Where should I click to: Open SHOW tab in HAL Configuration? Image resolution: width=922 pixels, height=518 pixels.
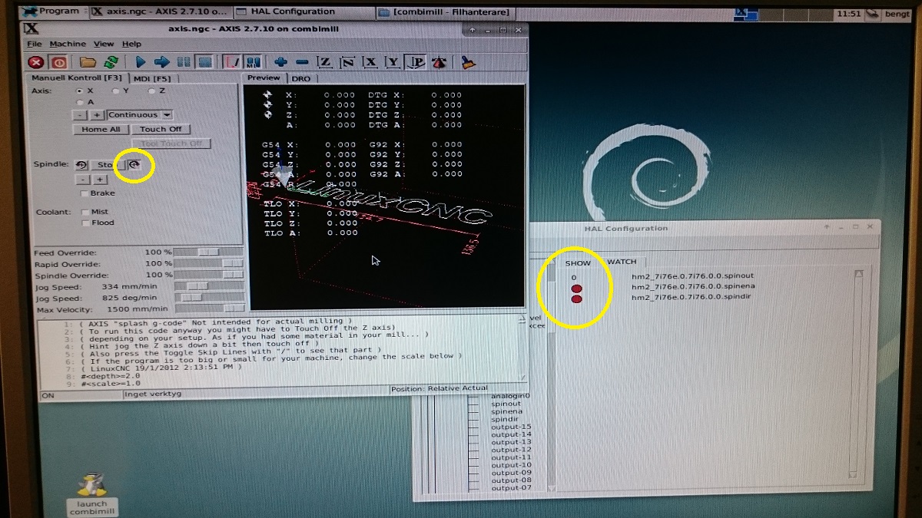point(578,263)
